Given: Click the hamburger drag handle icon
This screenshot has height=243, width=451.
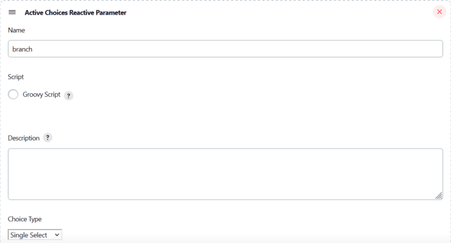Looking at the screenshot, I should click(x=12, y=12).
